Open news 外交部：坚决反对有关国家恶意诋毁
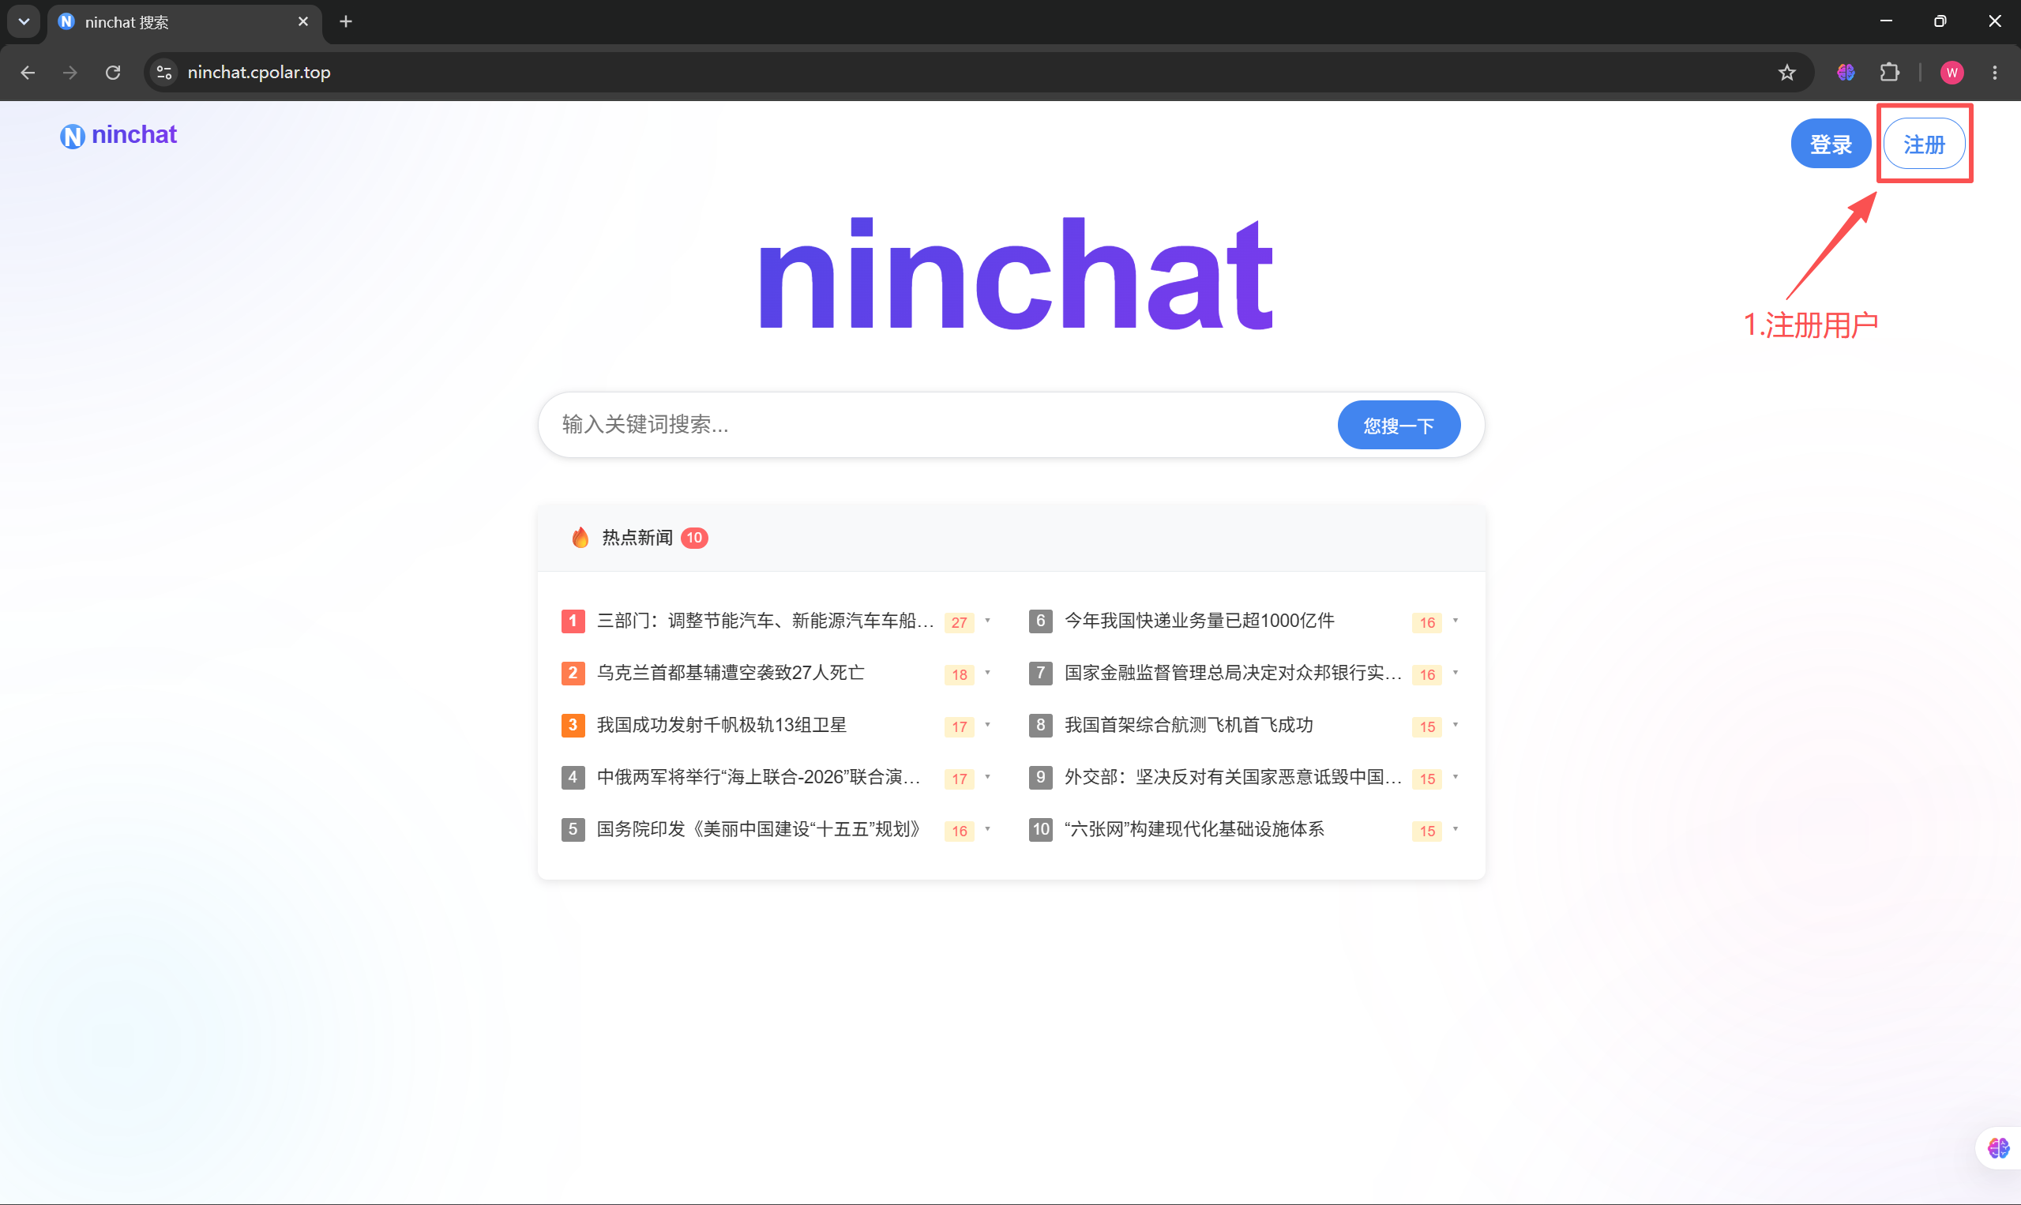The width and height of the screenshot is (2021, 1205). pos(1233,777)
